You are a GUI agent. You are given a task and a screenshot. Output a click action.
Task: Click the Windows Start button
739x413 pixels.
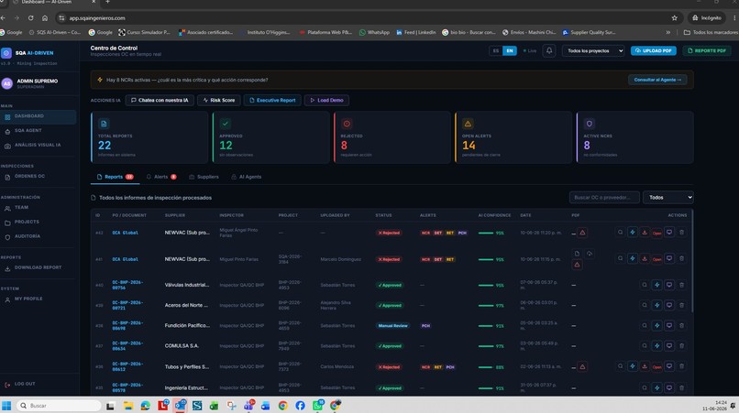click(x=6, y=406)
